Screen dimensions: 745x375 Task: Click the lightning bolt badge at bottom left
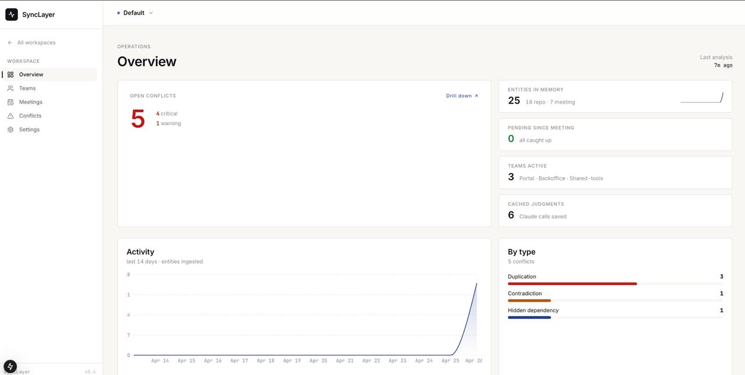(10, 366)
